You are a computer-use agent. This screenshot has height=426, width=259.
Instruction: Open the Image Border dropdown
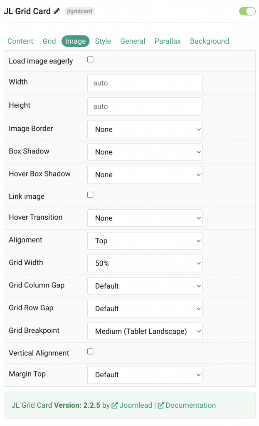tap(145, 129)
